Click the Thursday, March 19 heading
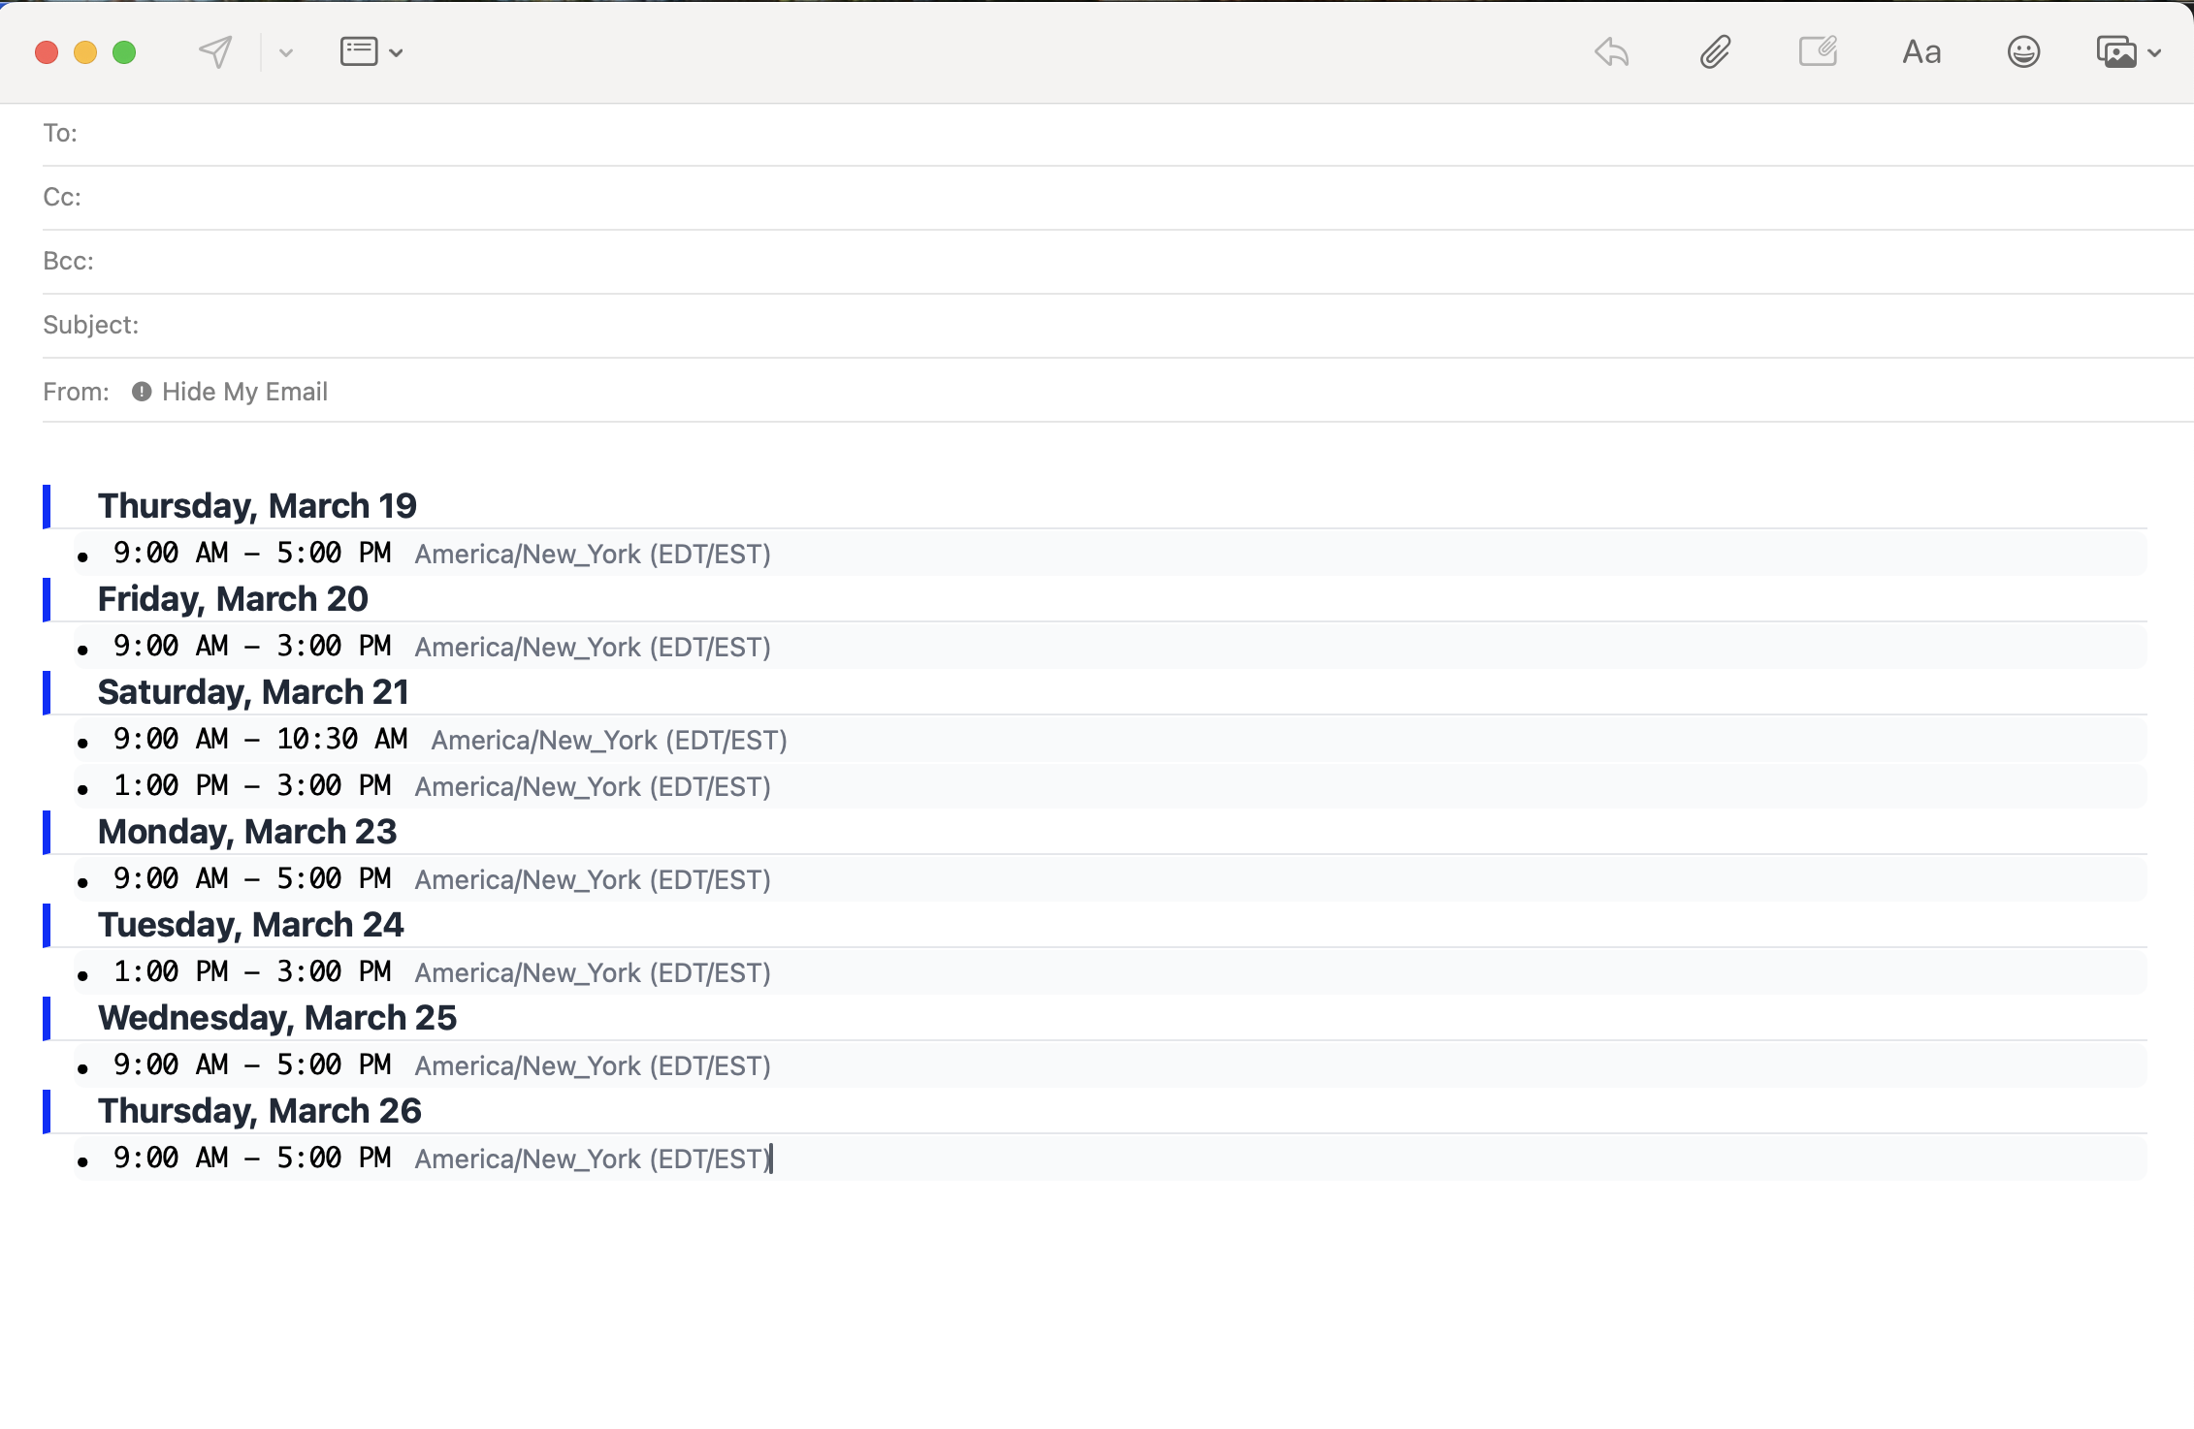Image resolution: width=2194 pixels, height=1429 pixels. pyautogui.click(x=257, y=506)
